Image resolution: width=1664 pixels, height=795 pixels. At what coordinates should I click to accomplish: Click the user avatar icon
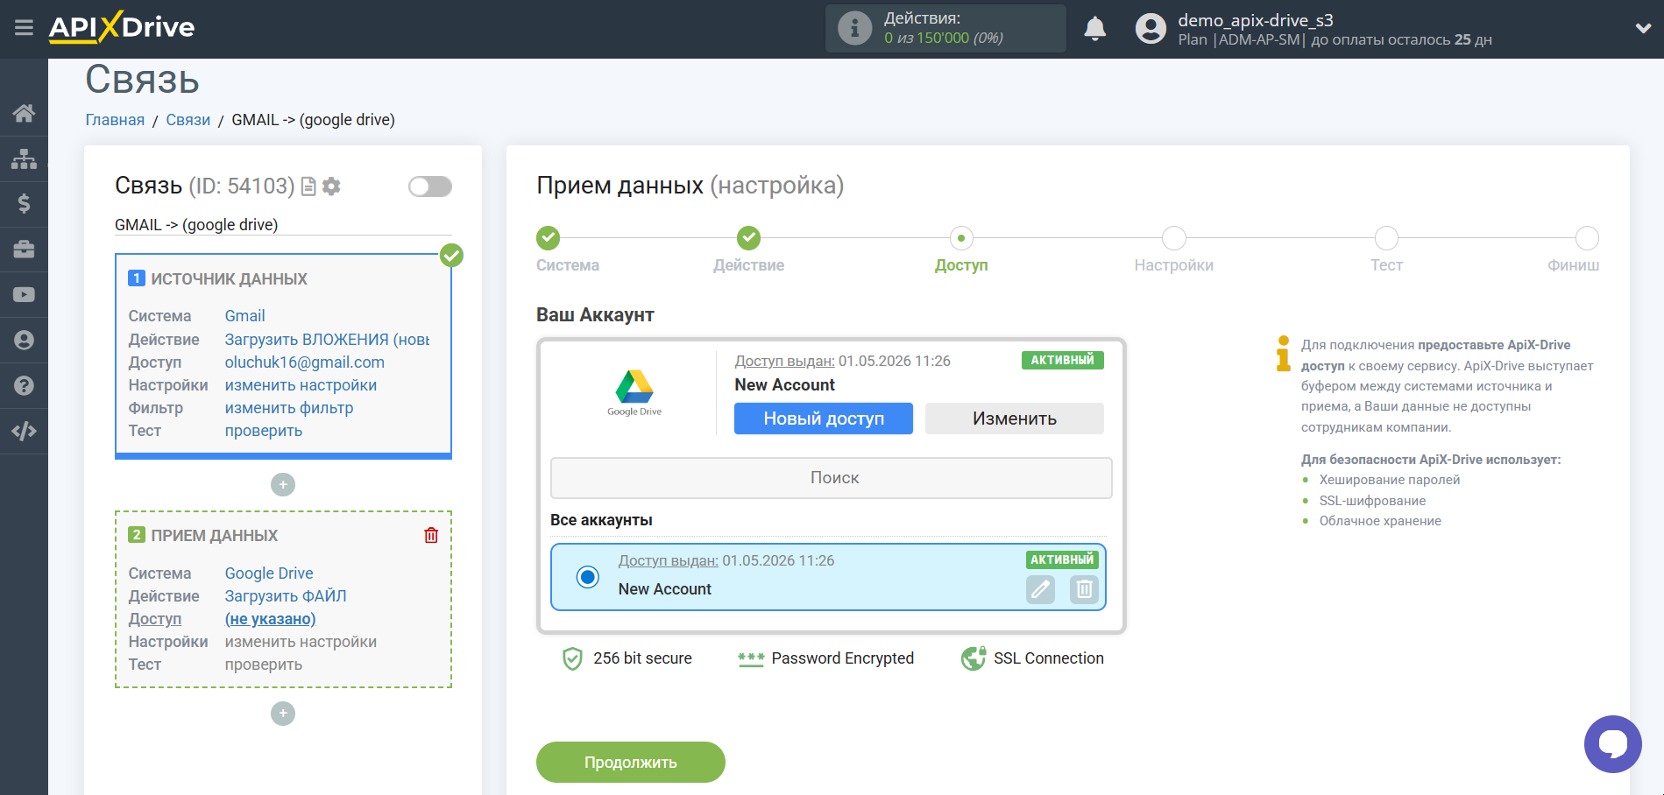coord(1151,29)
